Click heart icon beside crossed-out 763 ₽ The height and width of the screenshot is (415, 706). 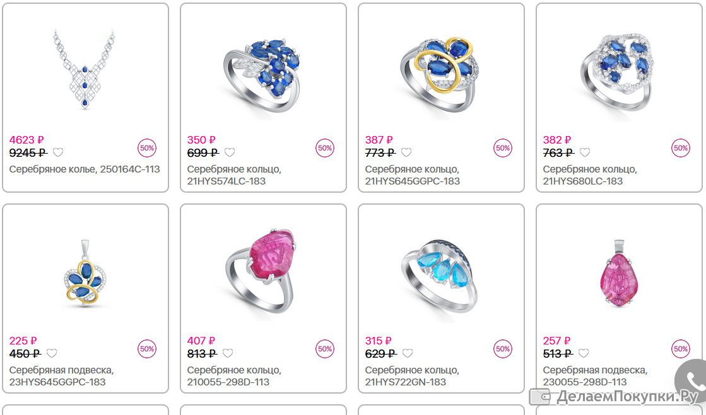[x=584, y=152]
